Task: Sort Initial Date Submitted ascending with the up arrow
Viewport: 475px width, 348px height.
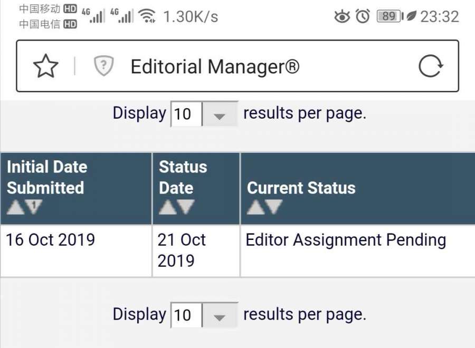Action: click(15, 208)
